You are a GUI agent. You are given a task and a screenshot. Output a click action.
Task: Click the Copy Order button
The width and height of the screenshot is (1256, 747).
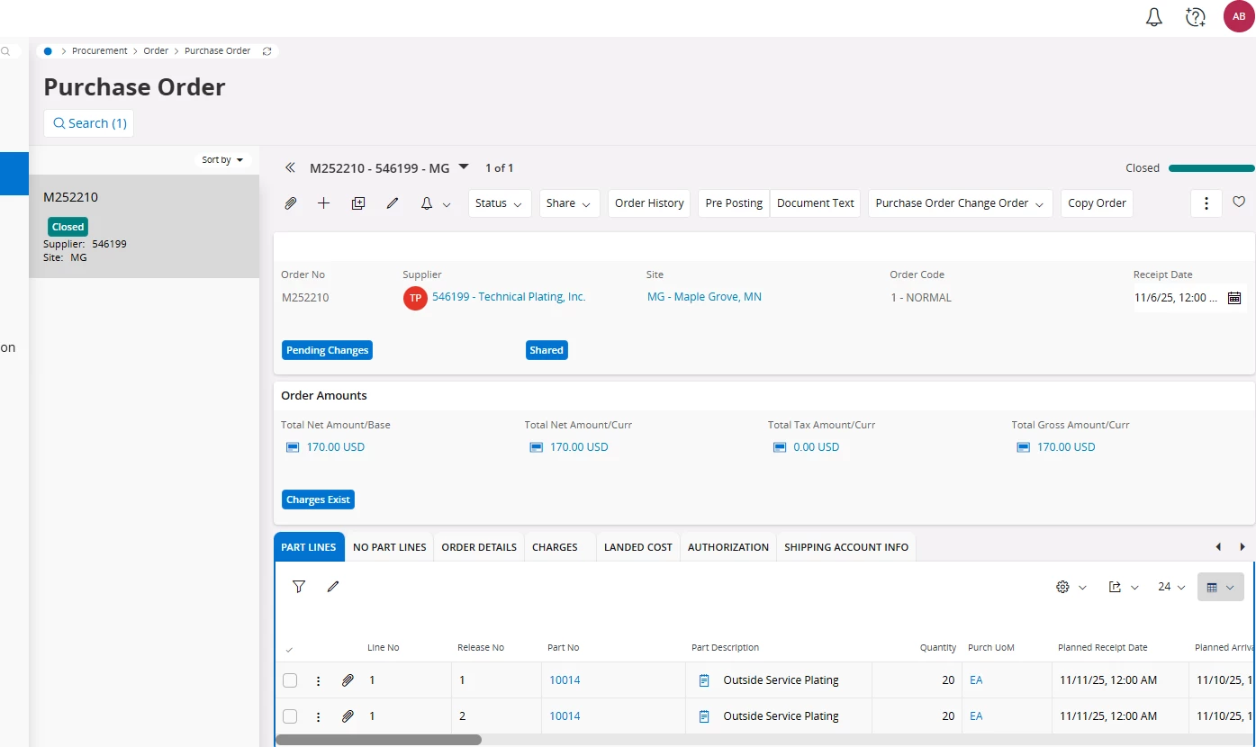coord(1097,203)
